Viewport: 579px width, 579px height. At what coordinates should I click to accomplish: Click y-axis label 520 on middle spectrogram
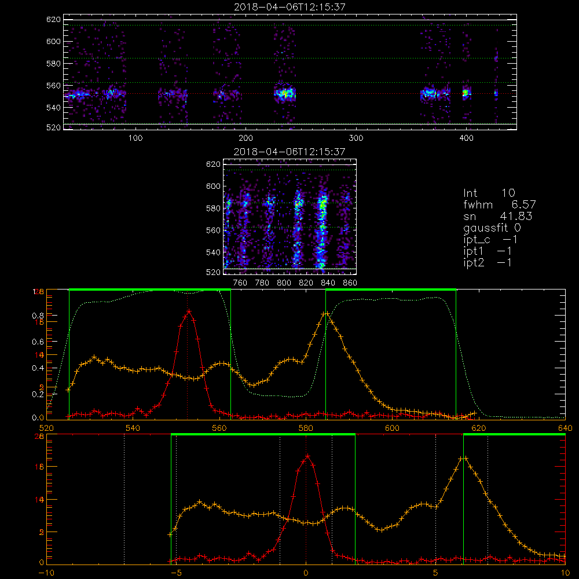(x=214, y=272)
